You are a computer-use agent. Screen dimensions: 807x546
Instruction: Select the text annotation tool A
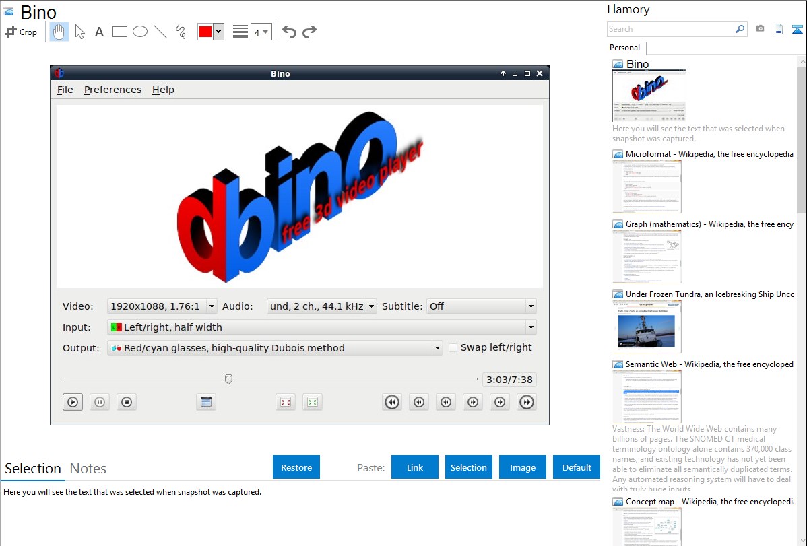point(99,32)
